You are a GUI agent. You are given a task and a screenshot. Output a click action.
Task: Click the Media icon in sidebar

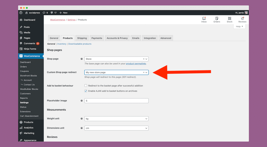pos(21,33)
